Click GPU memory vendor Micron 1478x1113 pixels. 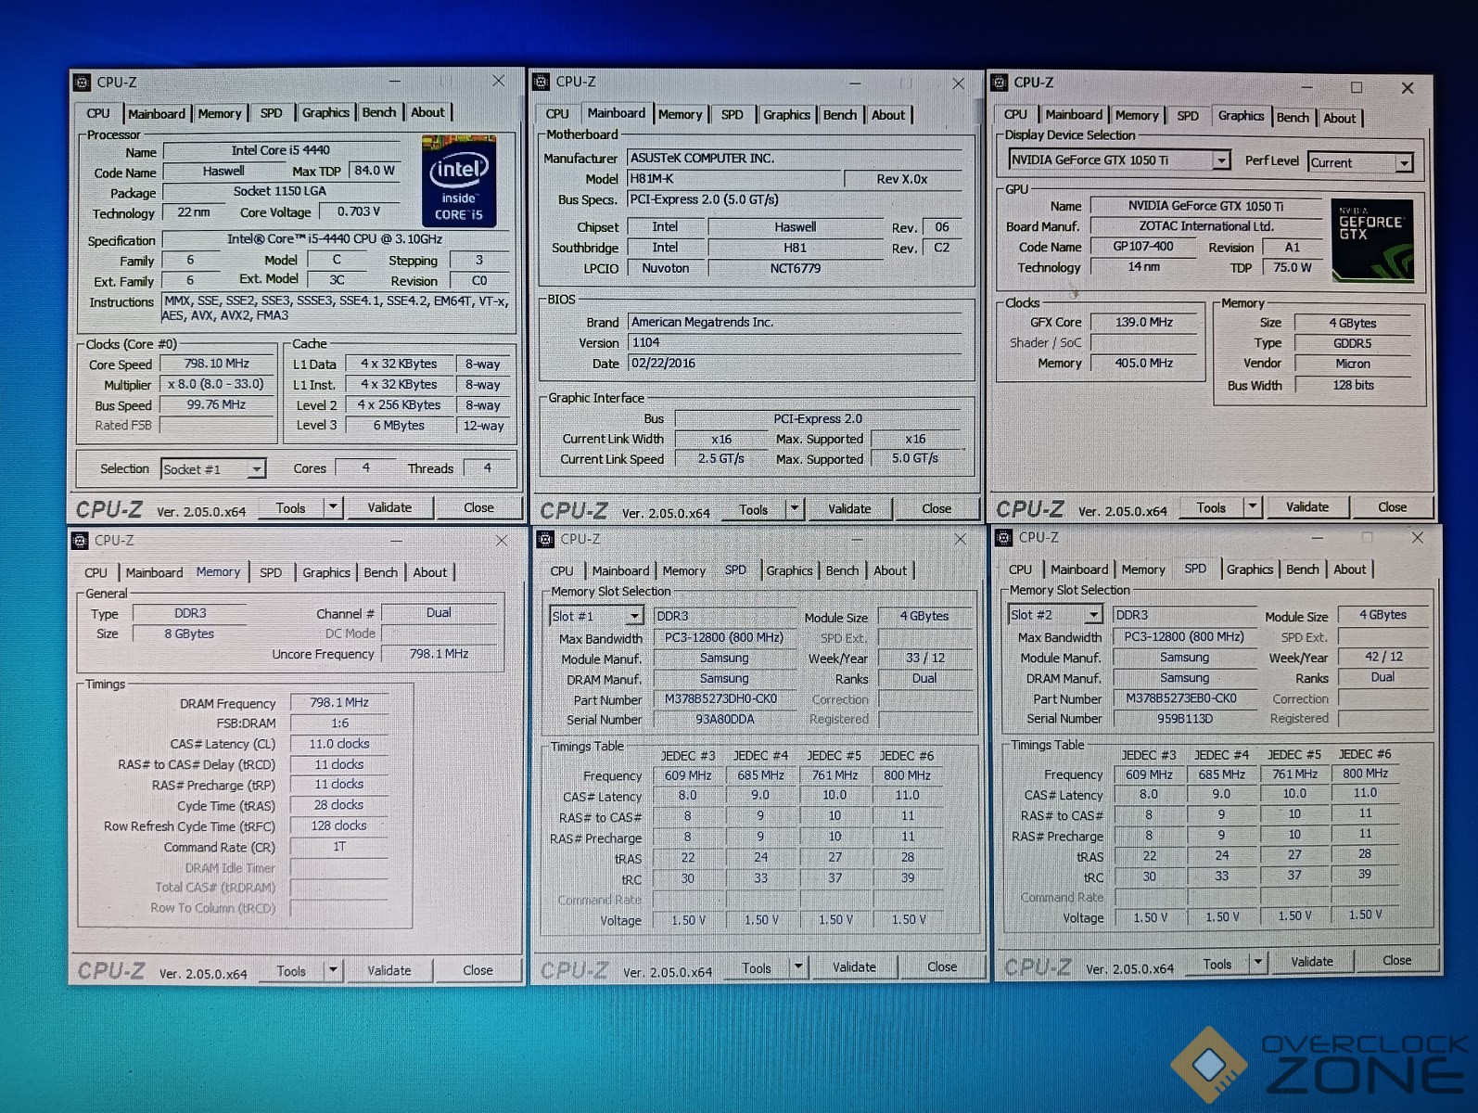click(x=1353, y=364)
